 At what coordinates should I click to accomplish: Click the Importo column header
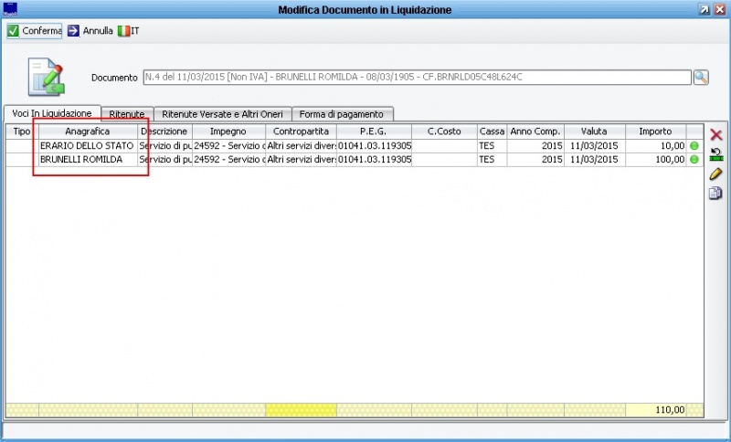pyautogui.click(x=654, y=132)
